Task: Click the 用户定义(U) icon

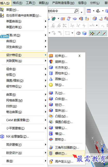Action: pyautogui.click(x=51, y=162)
